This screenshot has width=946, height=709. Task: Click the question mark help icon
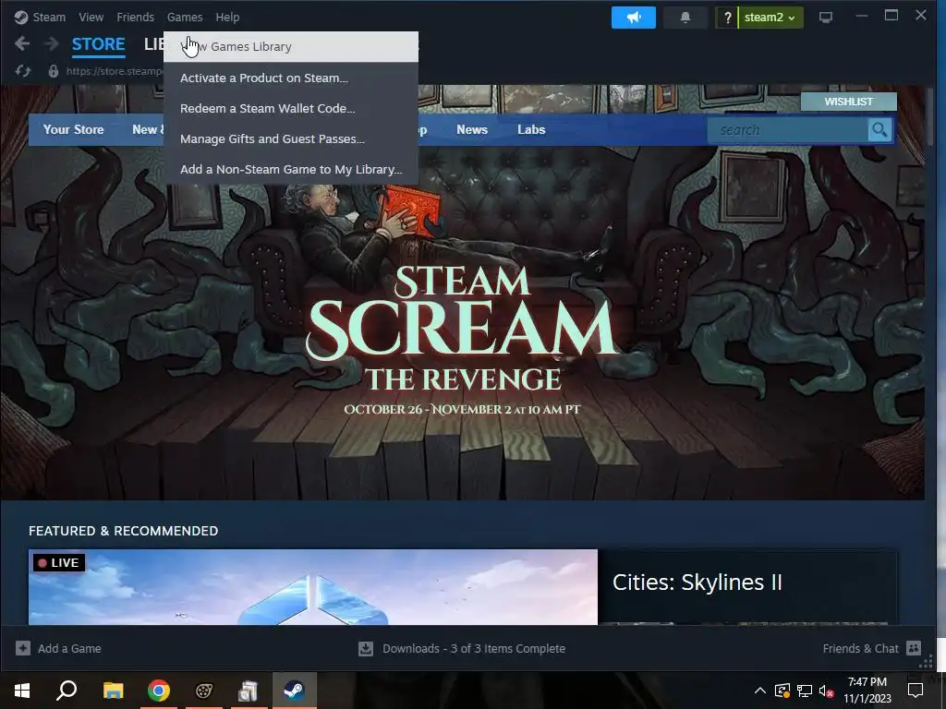(728, 17)
